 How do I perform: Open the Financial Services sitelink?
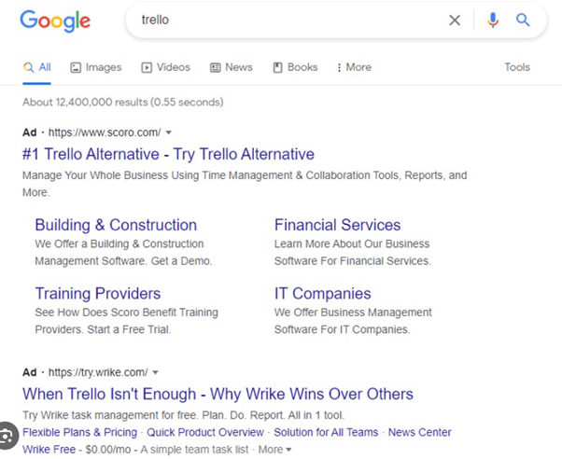[337, 225]
